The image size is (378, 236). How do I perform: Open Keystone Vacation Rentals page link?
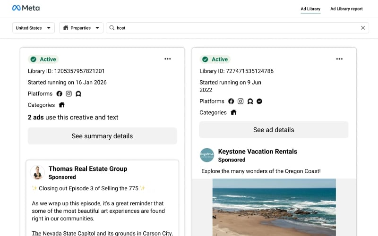pyautogui.click(x=258, y=152)
